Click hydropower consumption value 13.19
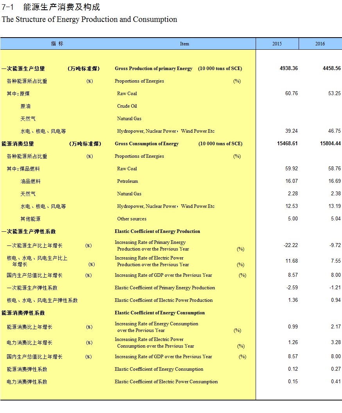This screenshot has width=342, height=413. click(334, 206)
